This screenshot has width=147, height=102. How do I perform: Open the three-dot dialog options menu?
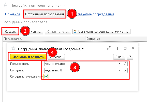coord(117,48)
